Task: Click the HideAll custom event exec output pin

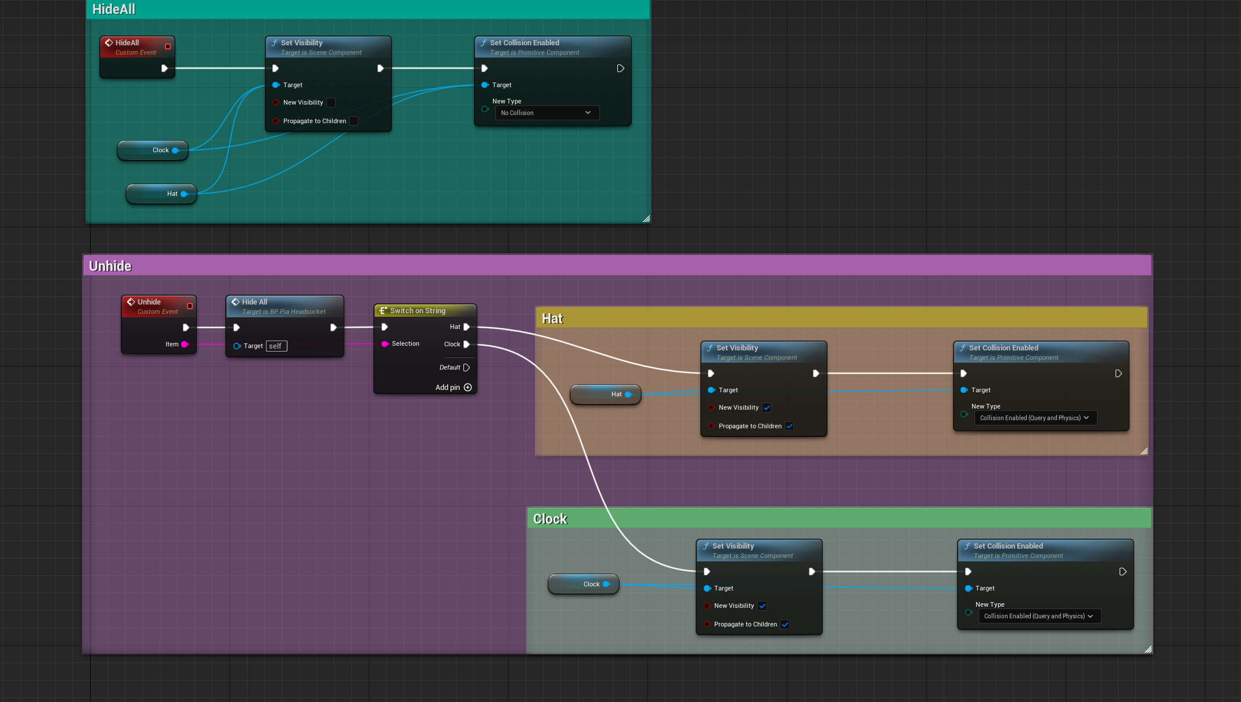Action: point(164,69)
